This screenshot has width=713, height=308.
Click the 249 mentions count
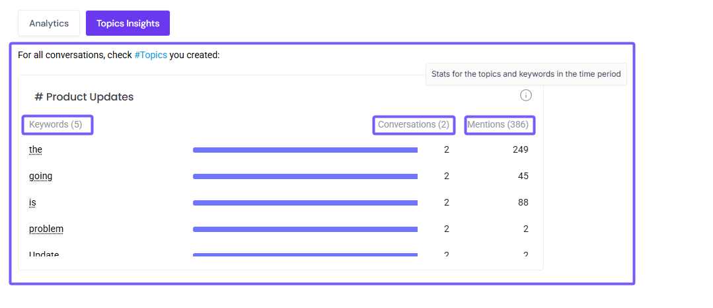[520, 150]
